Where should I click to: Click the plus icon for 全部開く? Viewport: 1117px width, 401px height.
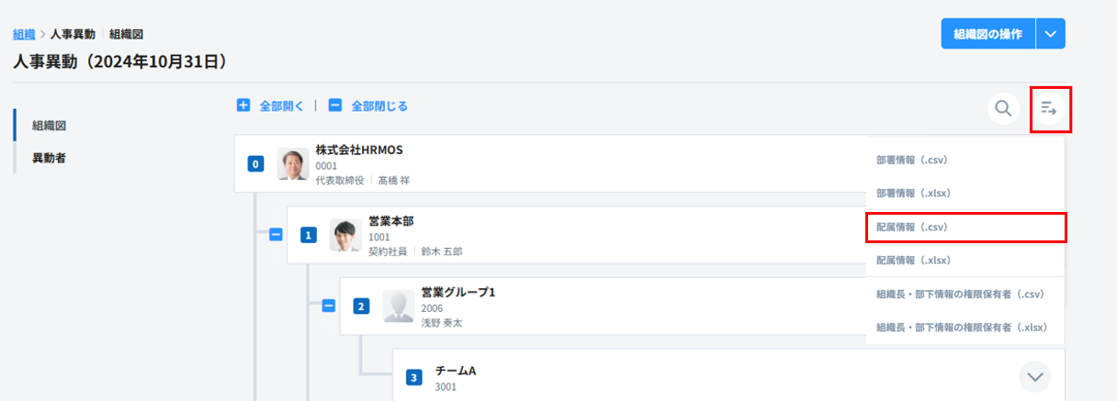coord(243,106)
